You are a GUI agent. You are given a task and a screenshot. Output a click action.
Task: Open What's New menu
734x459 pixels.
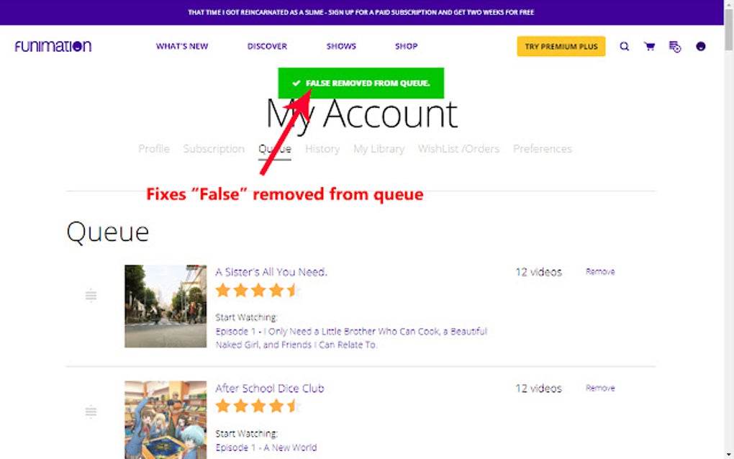tap(182, 46)
